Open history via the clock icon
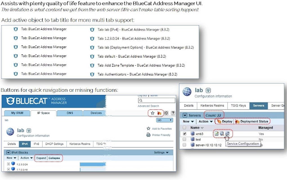287x180 pixels. pyautogui.click(x=166, y=113)
